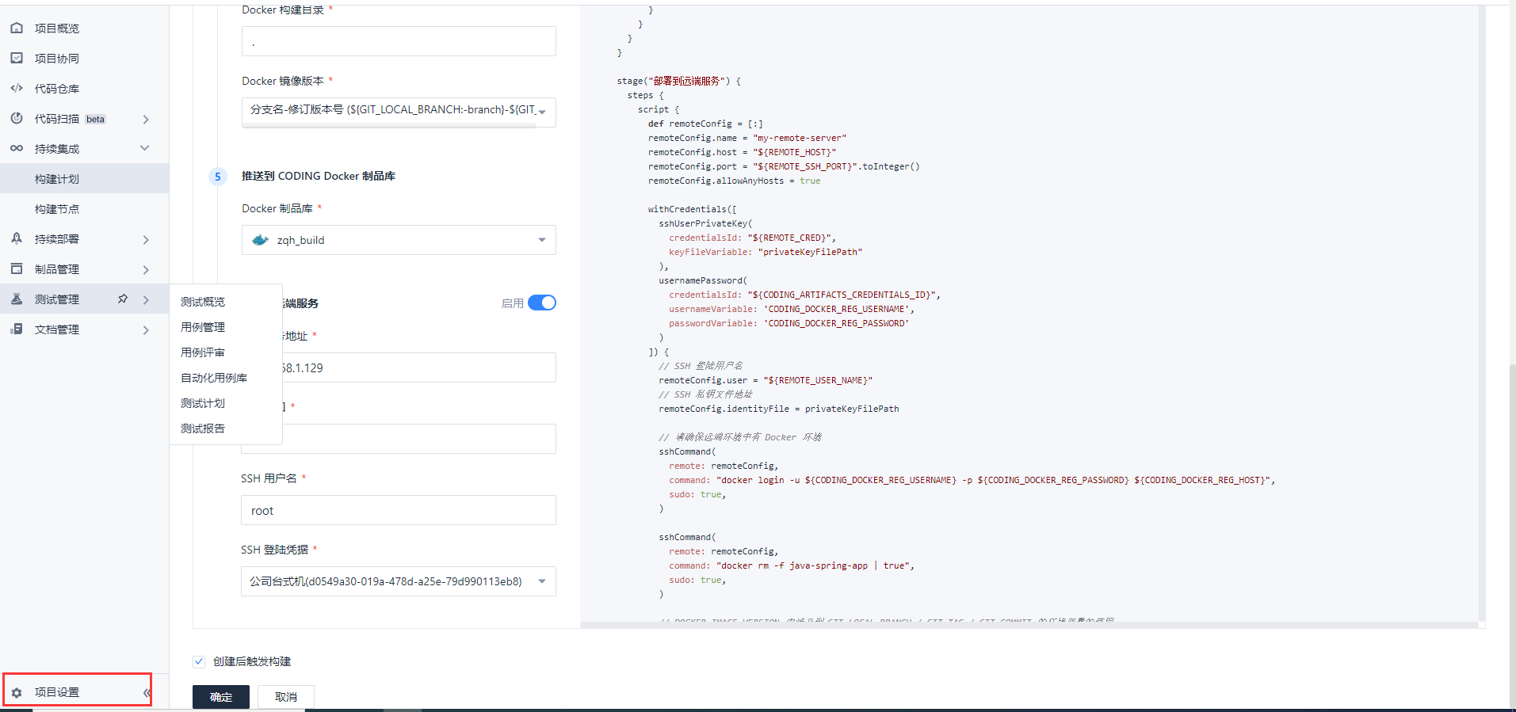The height and width of the screenshot is (712, 1516).
Task: Click the remoteConfig.allowAnyHosts = true line
Action: [x=735, y=181]
